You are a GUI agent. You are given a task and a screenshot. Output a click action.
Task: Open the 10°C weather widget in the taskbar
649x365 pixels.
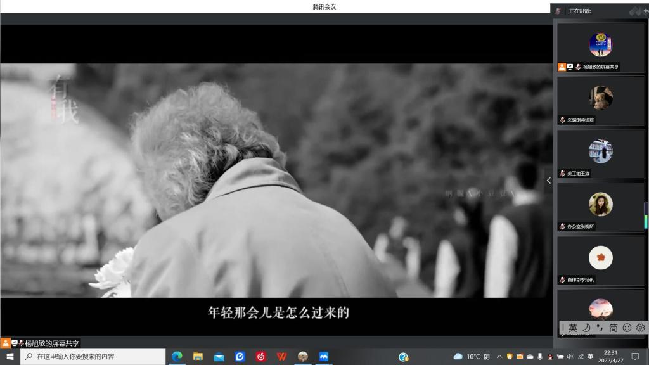click(472, 357)
